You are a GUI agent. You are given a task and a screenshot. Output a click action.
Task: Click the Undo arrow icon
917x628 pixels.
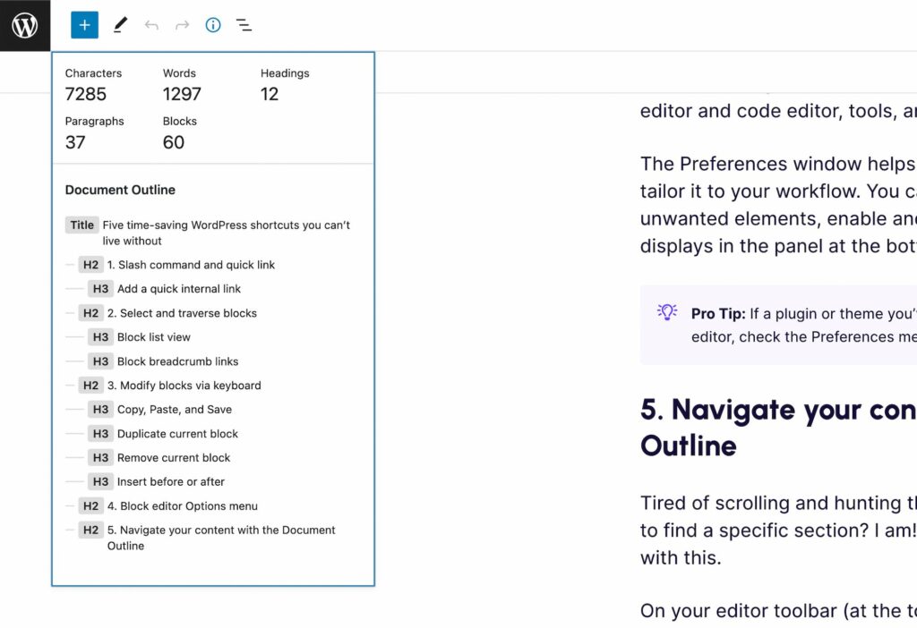click(151, 25)
